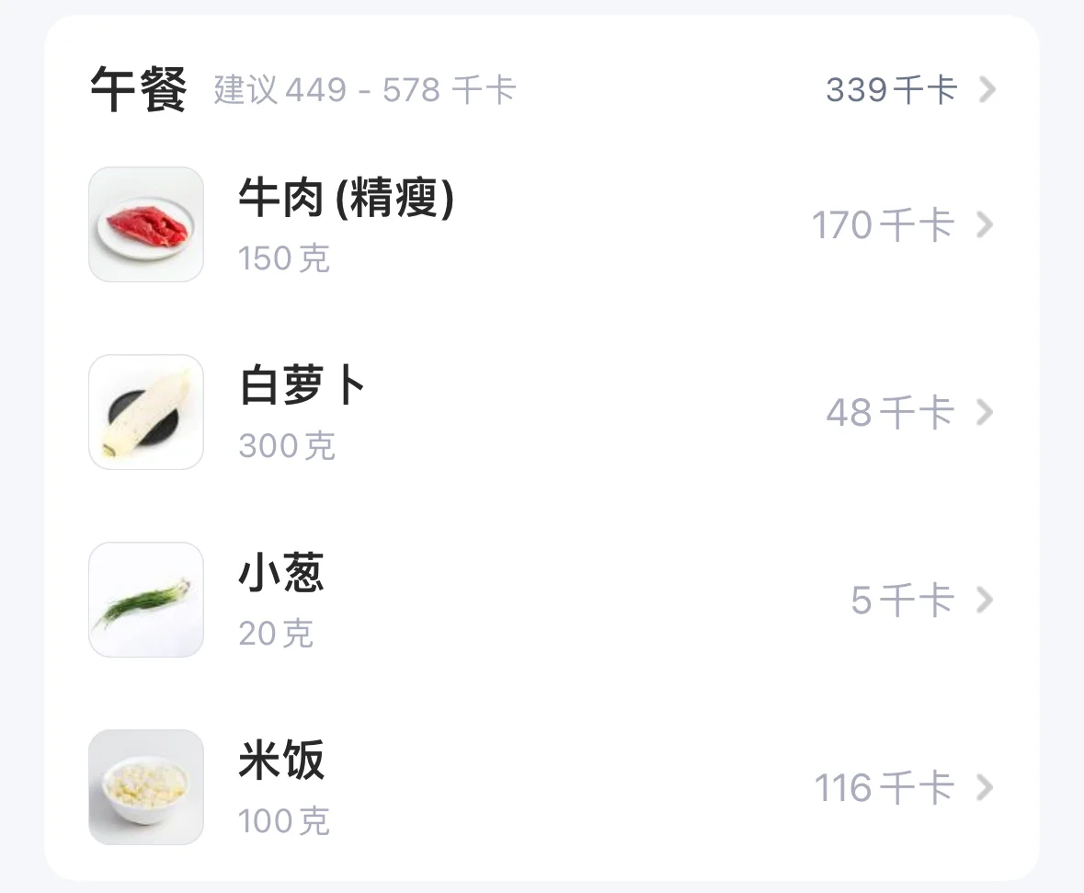Click the arrow next to 116千卡

[x=985, y=787]
